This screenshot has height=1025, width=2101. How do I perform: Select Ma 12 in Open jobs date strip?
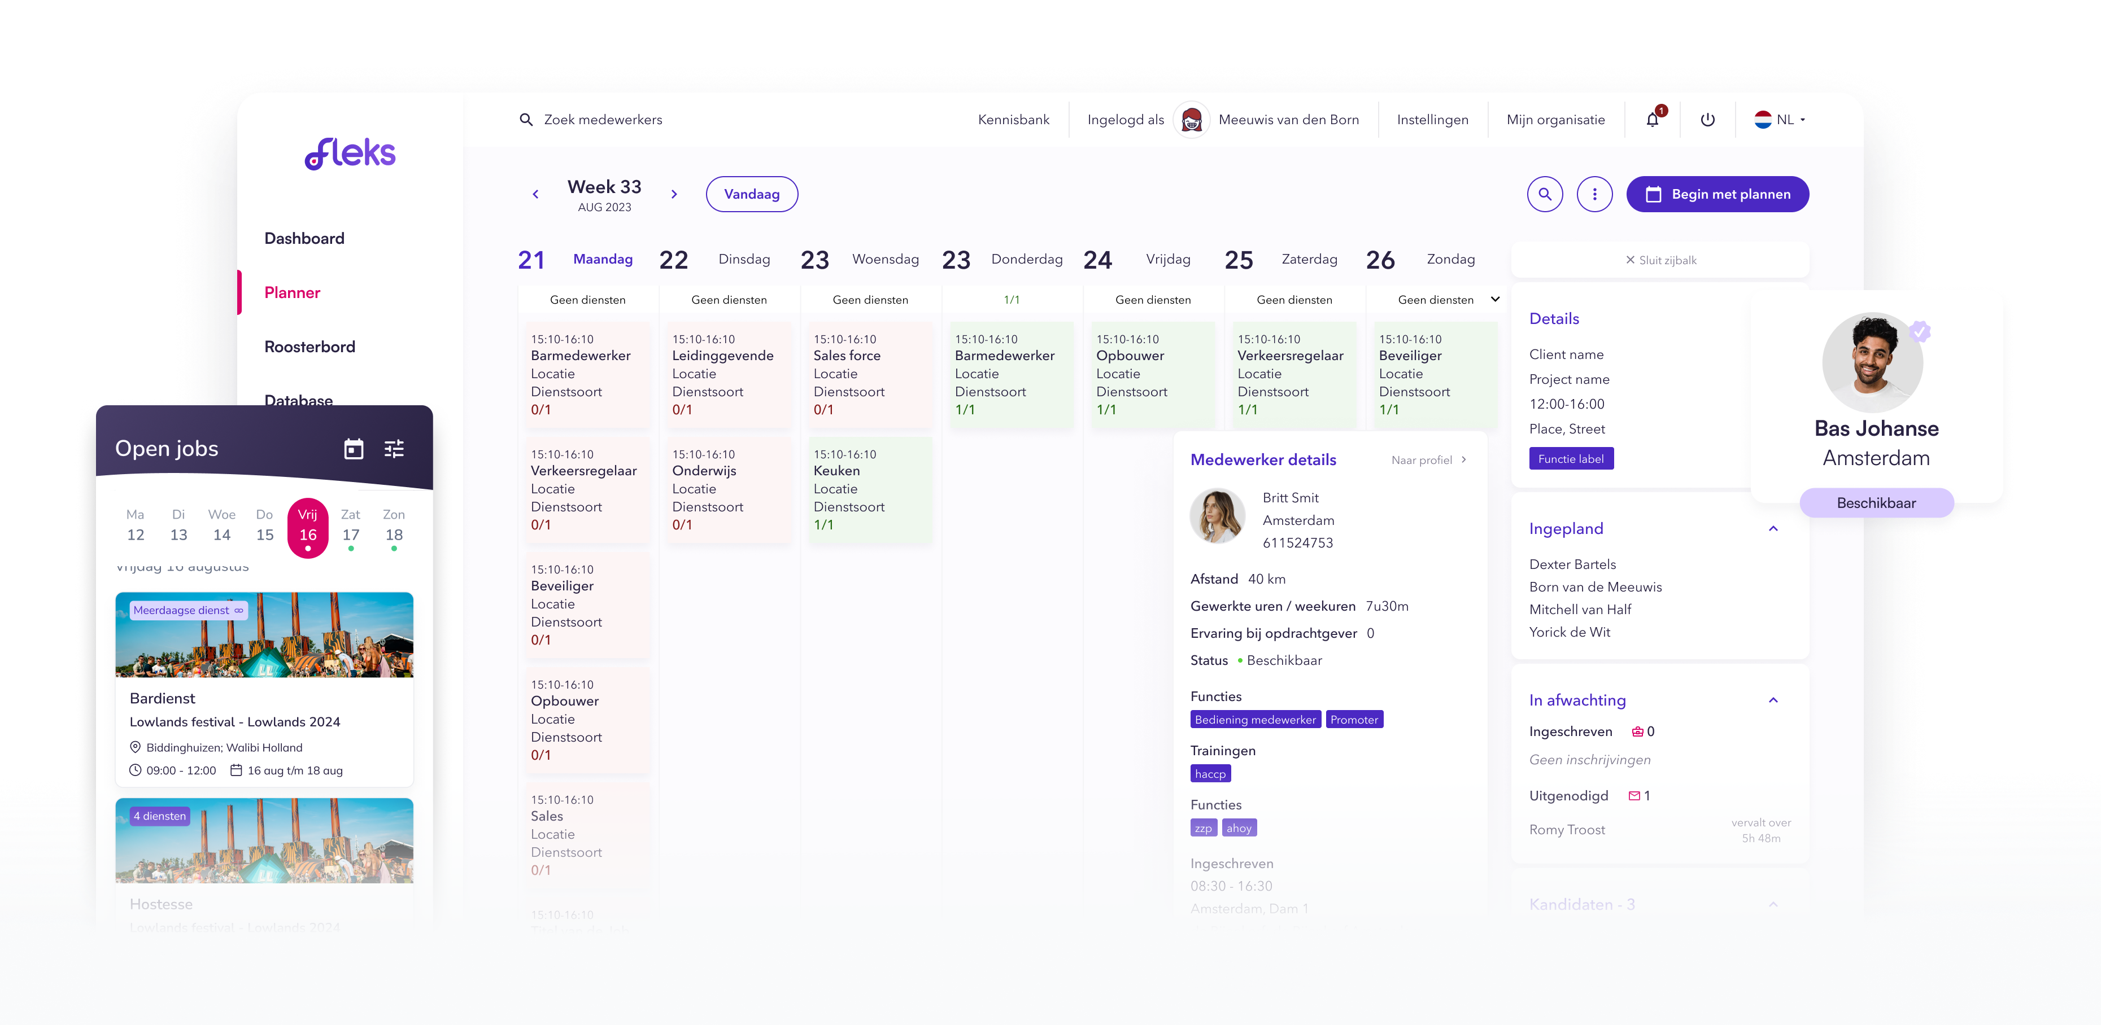[136, 525]
